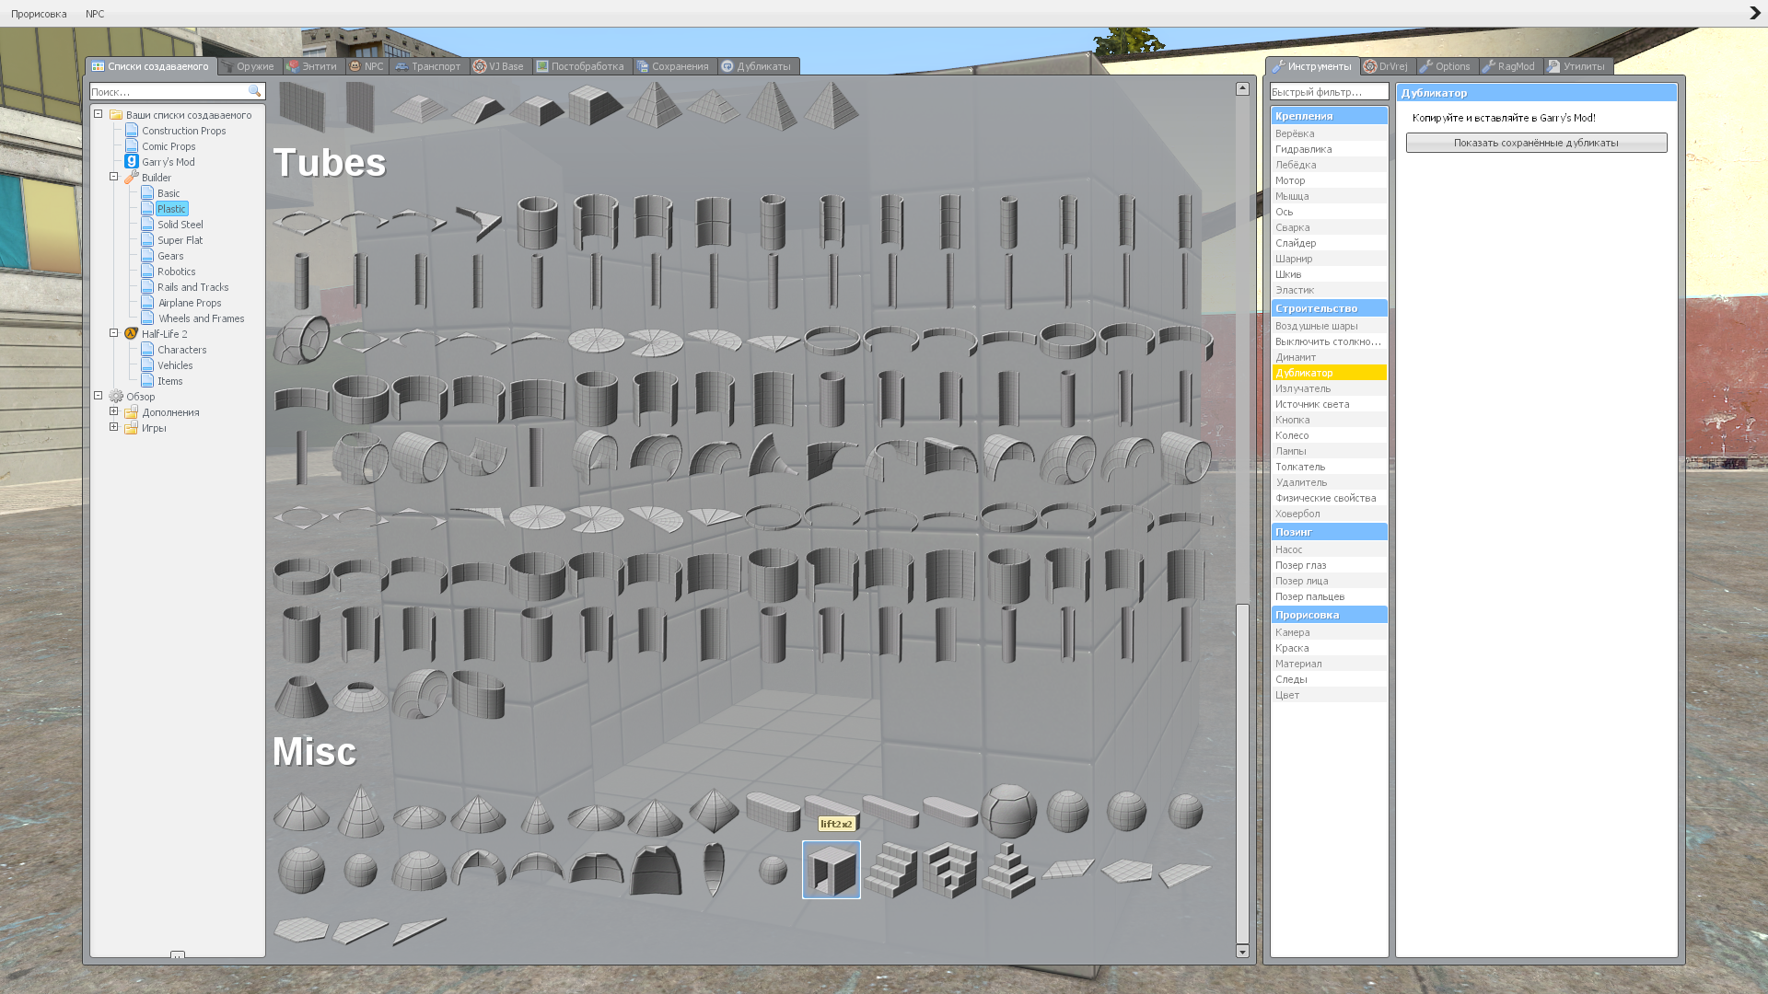Select the Сварка tool
The image size is (1768, 994).
1292,227
